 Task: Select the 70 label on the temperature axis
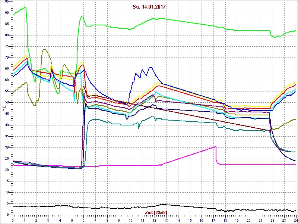7,58
